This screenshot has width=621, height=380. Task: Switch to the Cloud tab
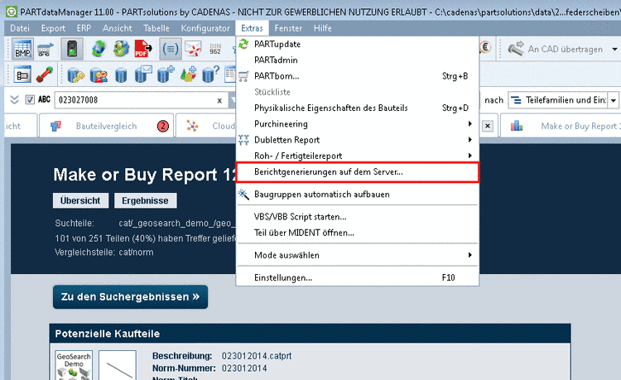coord(206,126)
